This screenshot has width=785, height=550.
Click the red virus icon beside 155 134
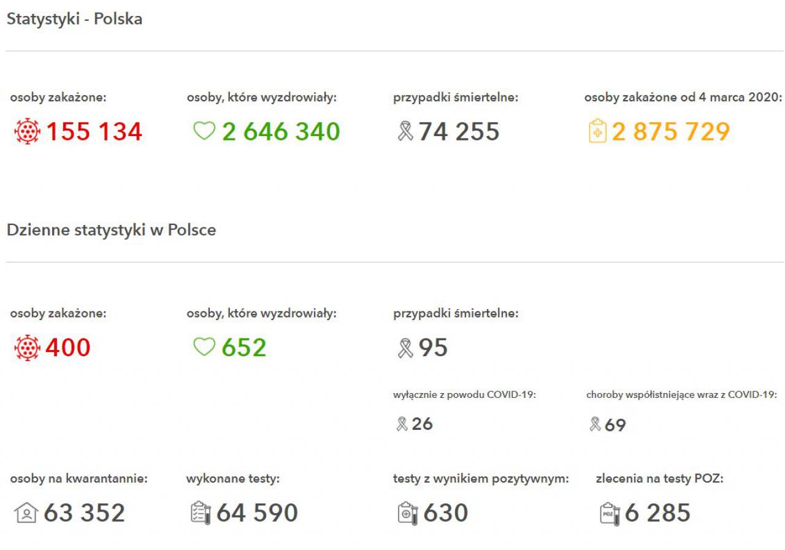pyautogui.click(x=27, y=132)
